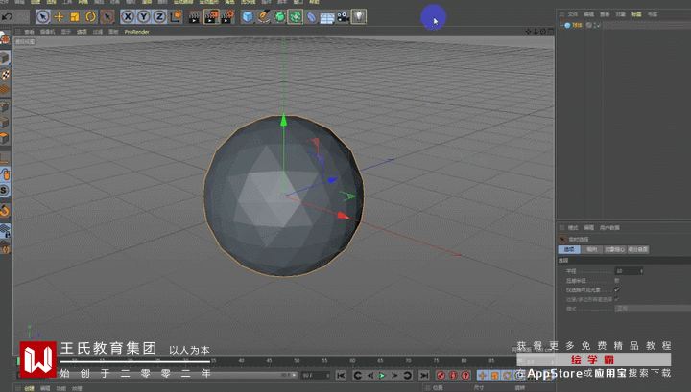The width and height of the screenshot is (691, 392).
Task: Click the blue Bend deformer icon
Action: (311, 17)
